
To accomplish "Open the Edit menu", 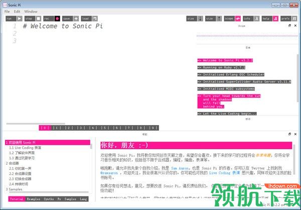I will (x=17, y=12).
